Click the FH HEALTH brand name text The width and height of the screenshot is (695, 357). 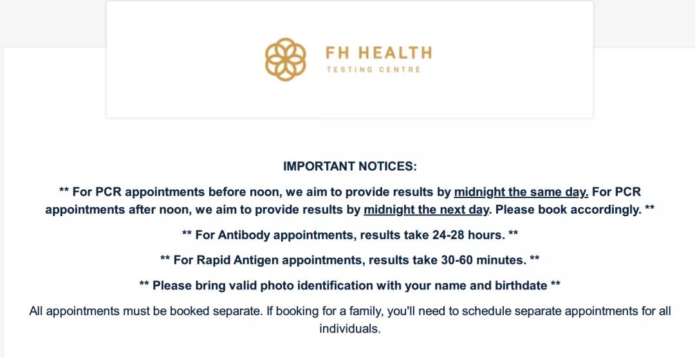[x=378, y=53]
